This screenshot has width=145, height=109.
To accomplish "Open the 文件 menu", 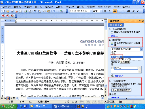I will (x=7, y=7).
